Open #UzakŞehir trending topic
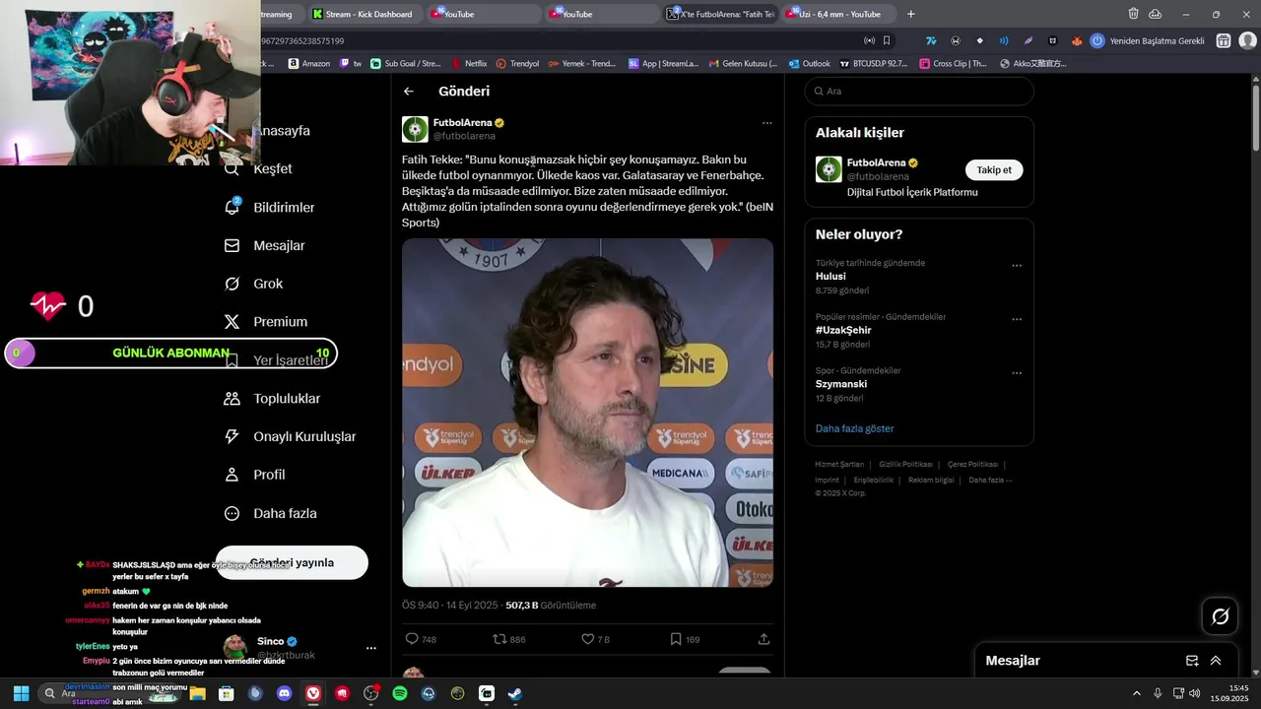Screen dimensions: 1261x709 843,331
